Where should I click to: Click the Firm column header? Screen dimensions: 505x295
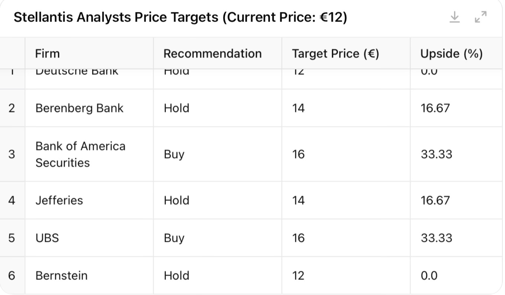(47, 54)
